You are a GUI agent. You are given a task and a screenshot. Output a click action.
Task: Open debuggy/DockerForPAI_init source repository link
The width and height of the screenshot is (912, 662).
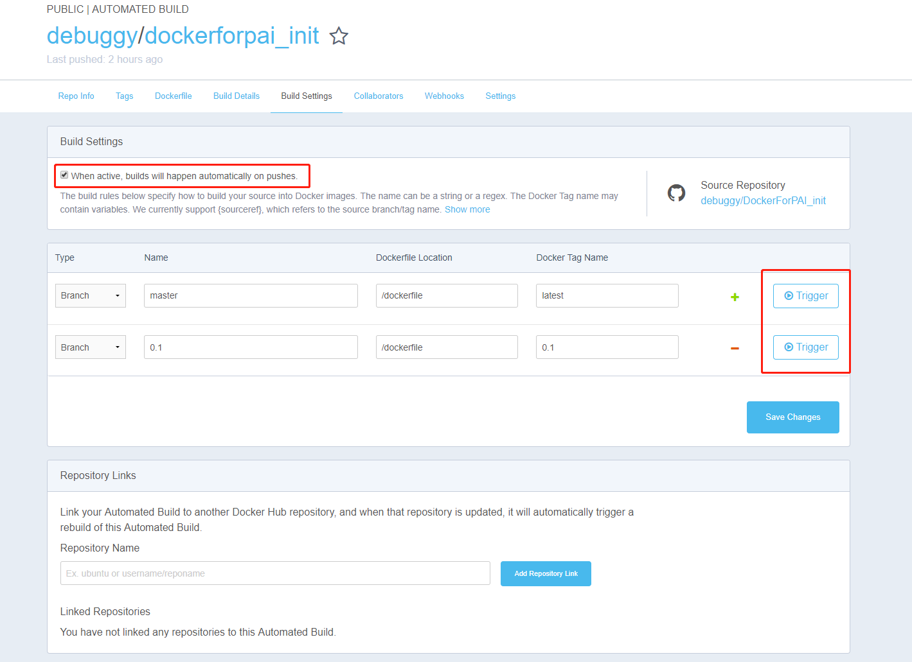(x=763, y=200)
